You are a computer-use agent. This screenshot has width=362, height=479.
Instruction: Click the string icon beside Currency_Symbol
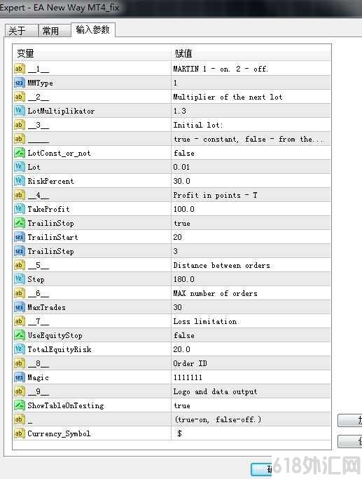pyautogui.click(x=19, y=433)
